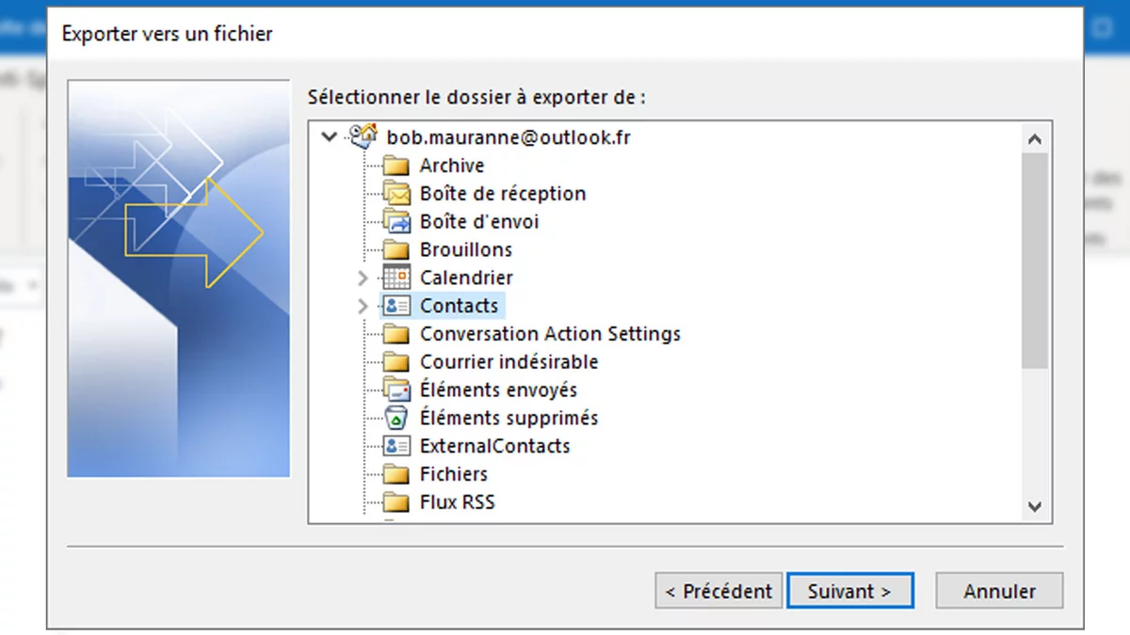Click the Boîte de réception inbox icon
The width and height of the screenshot is (1130, 635).
point(396,194)
